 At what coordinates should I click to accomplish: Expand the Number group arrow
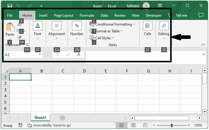coord(77,39)
